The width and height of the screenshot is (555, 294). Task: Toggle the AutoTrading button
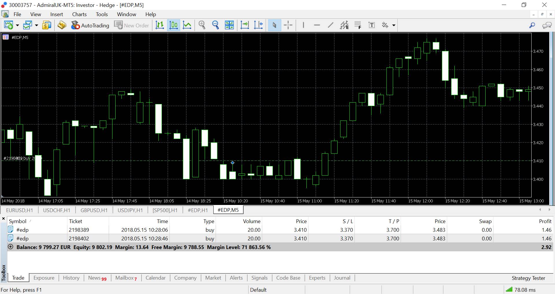(x=90, y=25)
